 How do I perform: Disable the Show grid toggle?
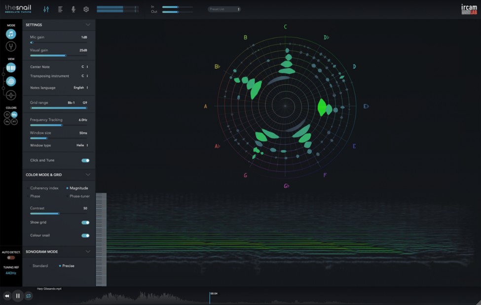tap(85, 222)
